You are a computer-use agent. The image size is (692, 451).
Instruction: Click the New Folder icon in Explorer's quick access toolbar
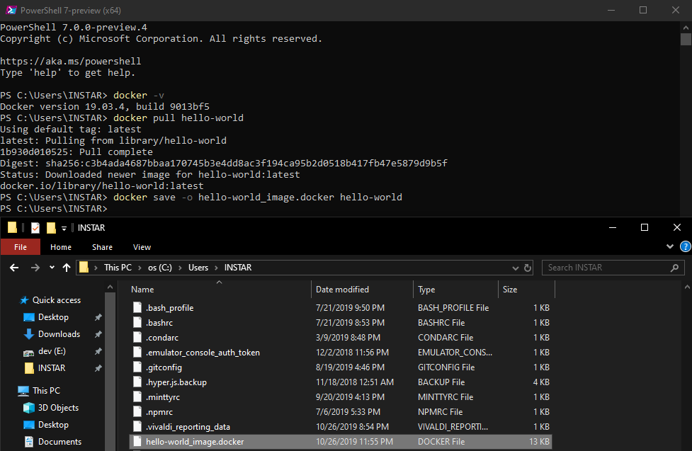click(x=51, y=228)
